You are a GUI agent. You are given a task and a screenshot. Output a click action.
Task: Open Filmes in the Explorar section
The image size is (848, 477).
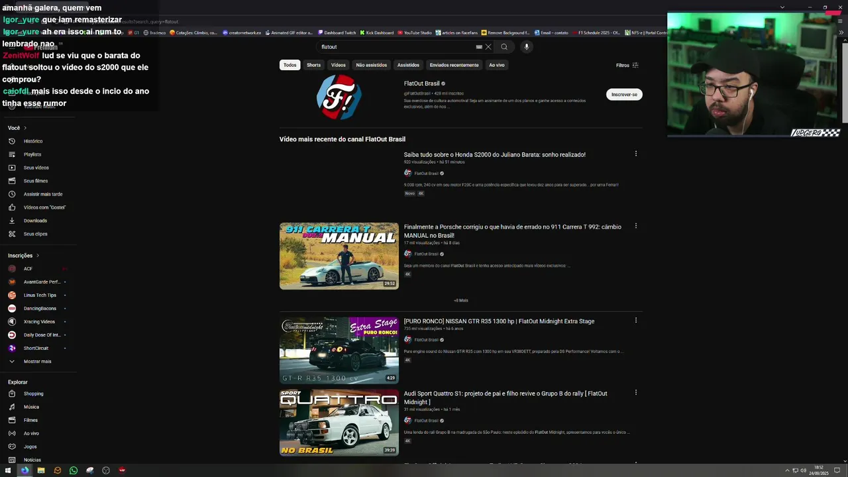pos(30,420)
